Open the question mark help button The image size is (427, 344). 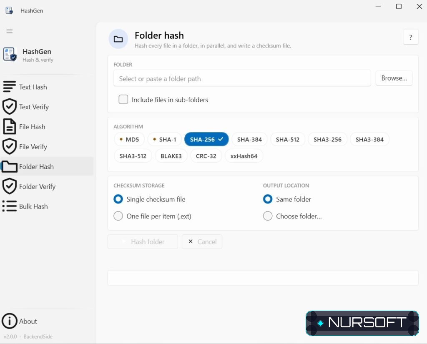(411, 37)
